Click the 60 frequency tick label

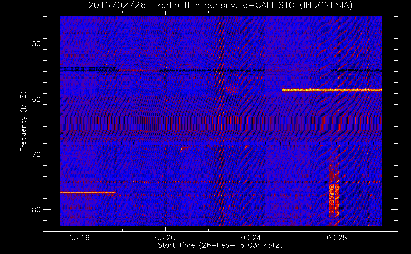point(36,99)
